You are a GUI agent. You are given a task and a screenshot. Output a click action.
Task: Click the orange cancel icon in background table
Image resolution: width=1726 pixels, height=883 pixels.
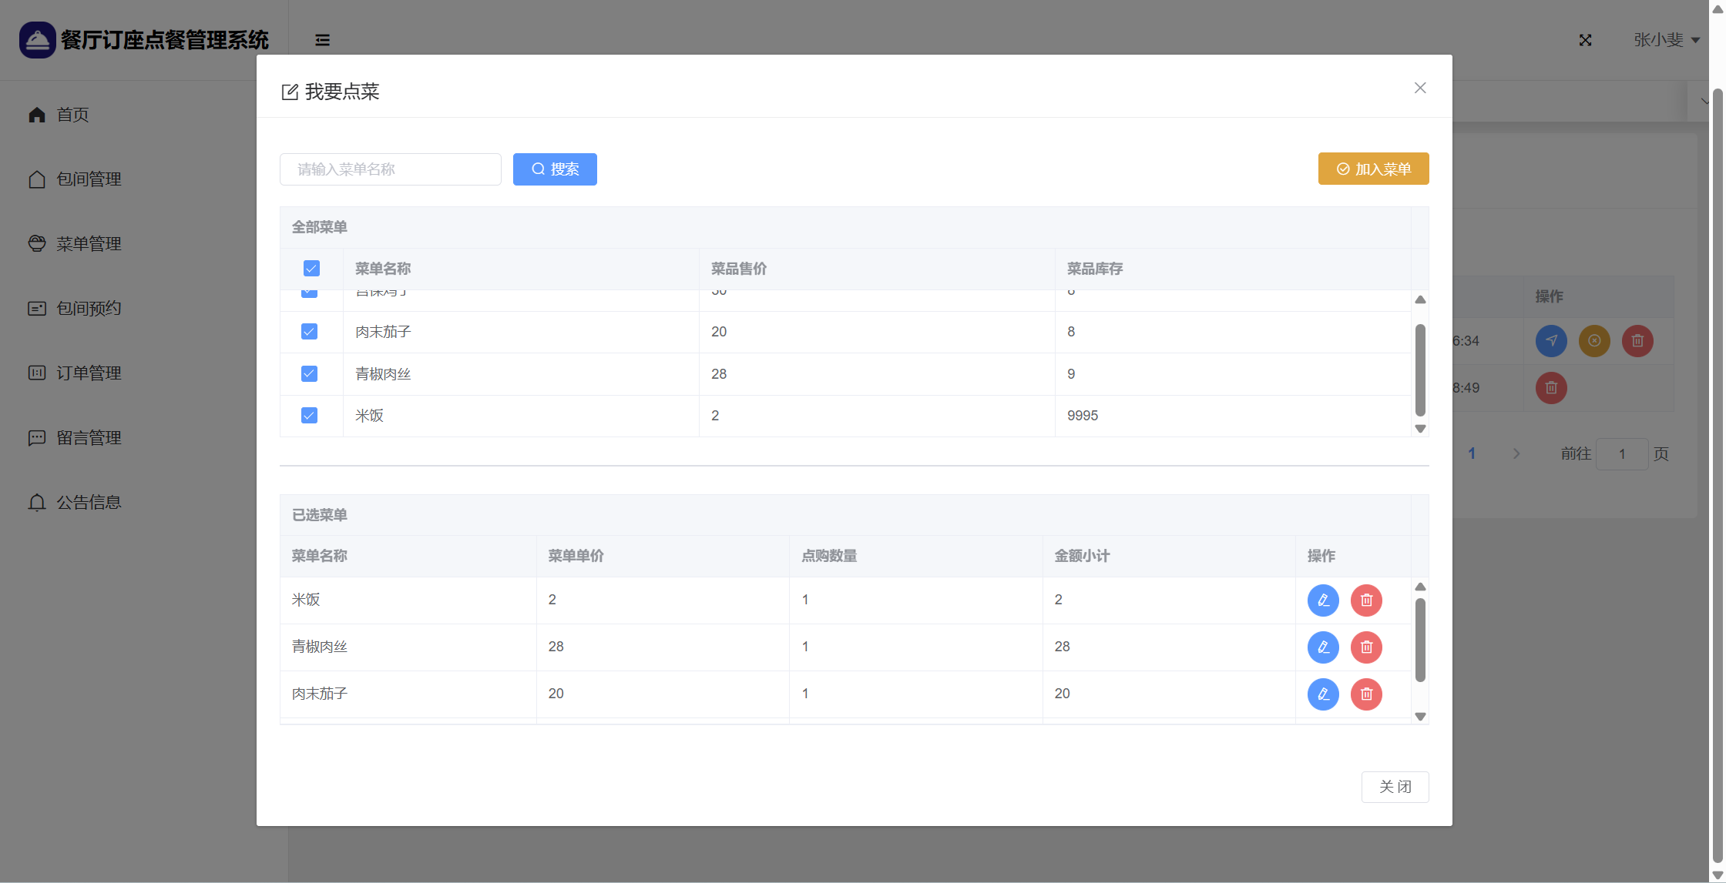pos(1594,341)
